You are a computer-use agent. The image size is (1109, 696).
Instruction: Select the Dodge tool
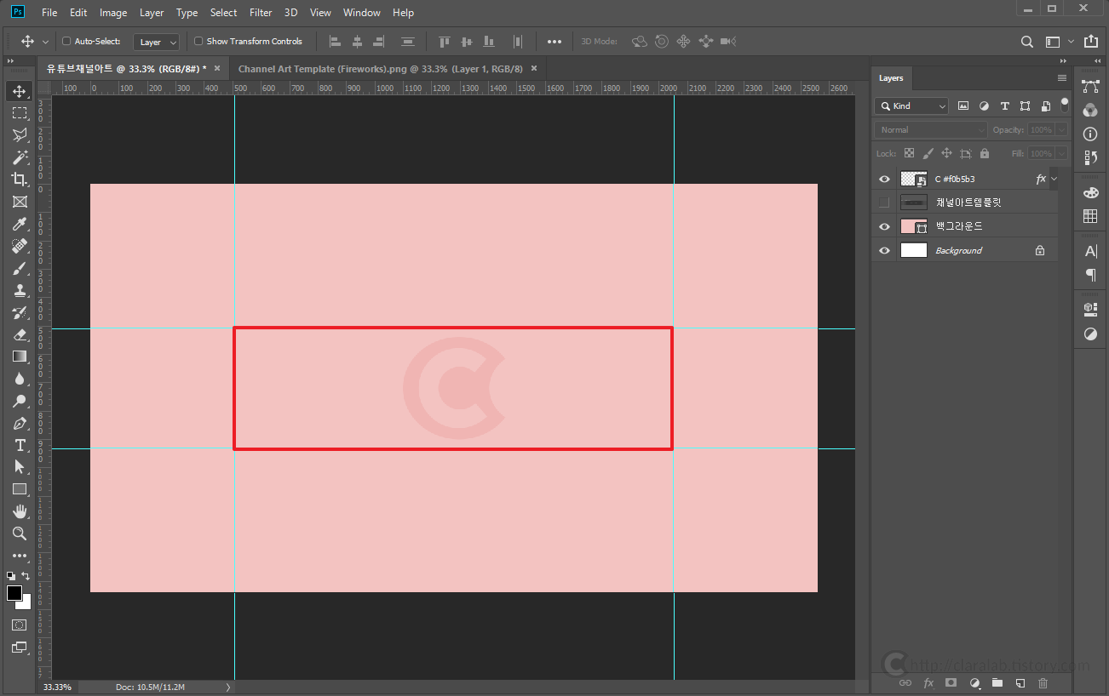pos(20,401)
